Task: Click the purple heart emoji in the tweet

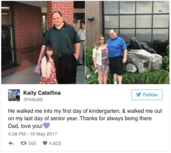Action: click(x=47, y=126)
